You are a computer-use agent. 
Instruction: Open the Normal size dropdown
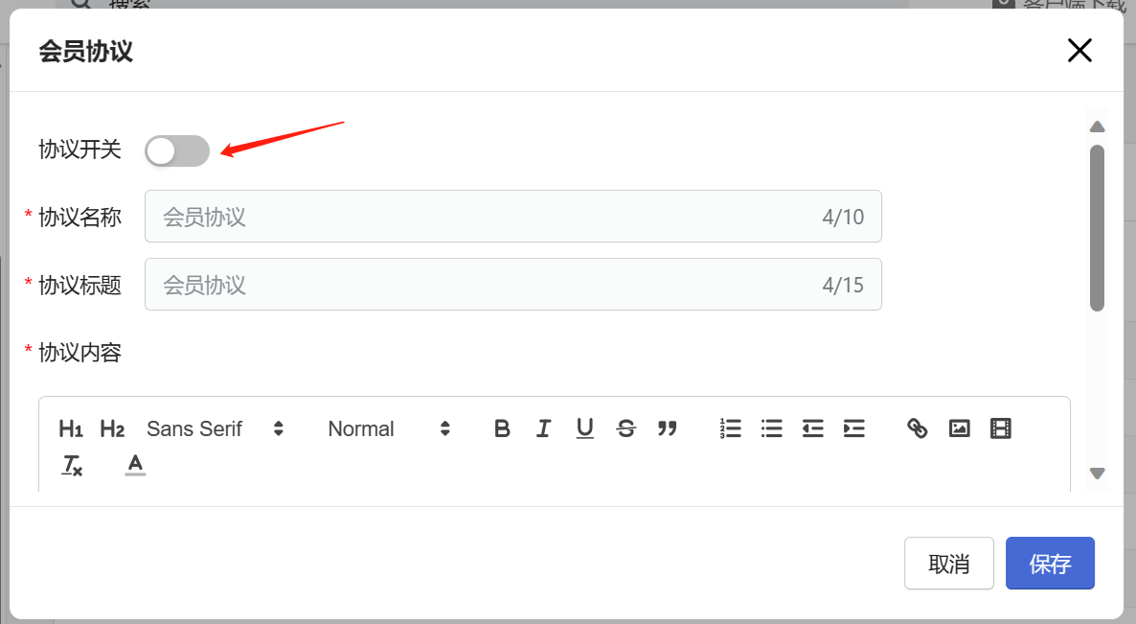(389, 429)
